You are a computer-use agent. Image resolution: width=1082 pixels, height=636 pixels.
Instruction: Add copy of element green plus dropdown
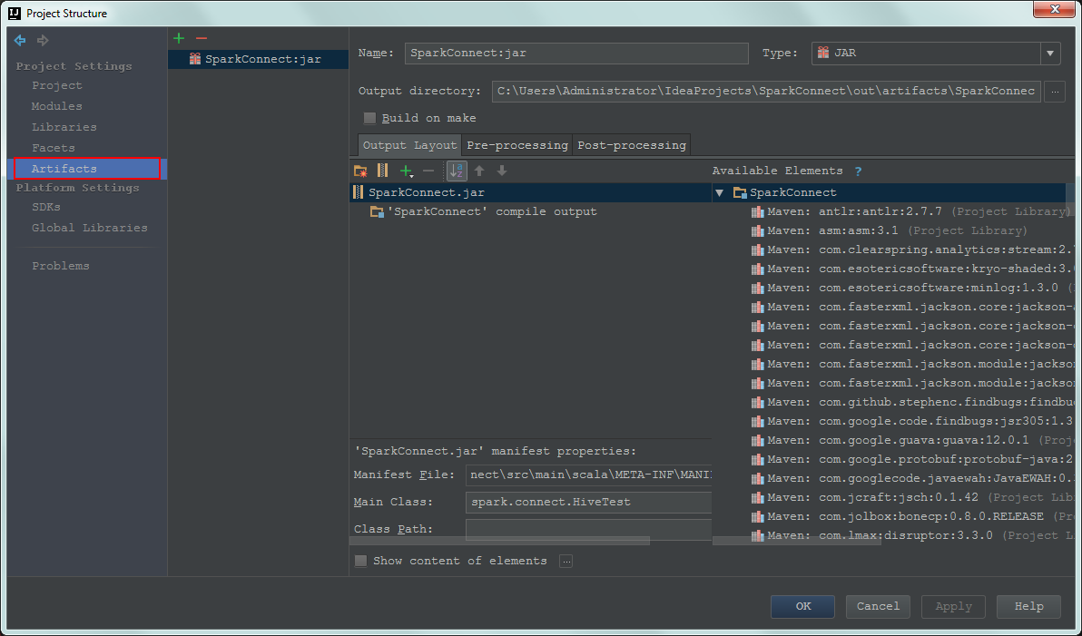[407, 171]
